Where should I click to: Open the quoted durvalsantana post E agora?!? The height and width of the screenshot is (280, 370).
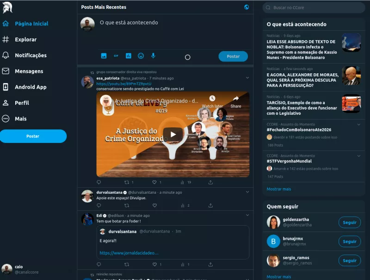point(173,242)
